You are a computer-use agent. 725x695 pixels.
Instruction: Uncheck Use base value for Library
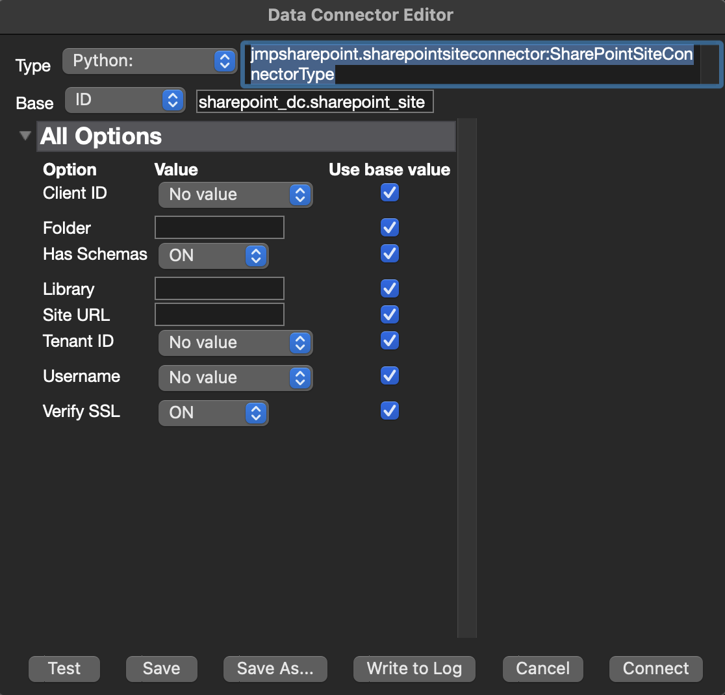[x=389, y=288]
